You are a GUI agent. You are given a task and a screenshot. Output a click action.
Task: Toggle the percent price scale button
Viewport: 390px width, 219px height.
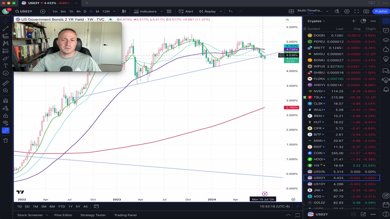coord(287,20)
